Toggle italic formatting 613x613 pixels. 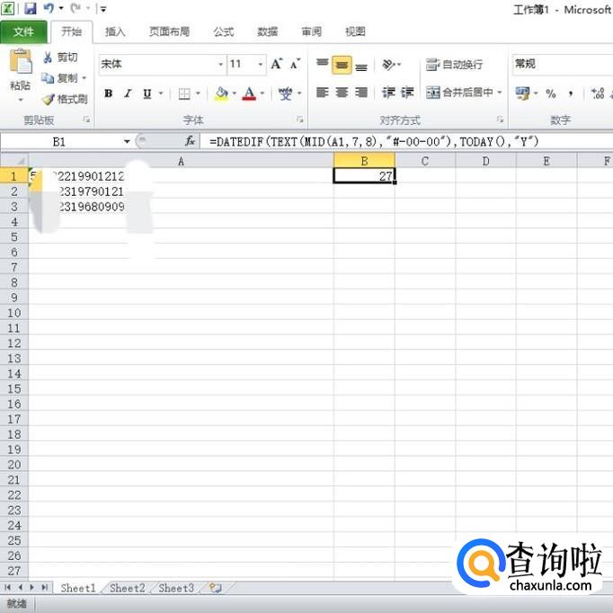point(128,93)
